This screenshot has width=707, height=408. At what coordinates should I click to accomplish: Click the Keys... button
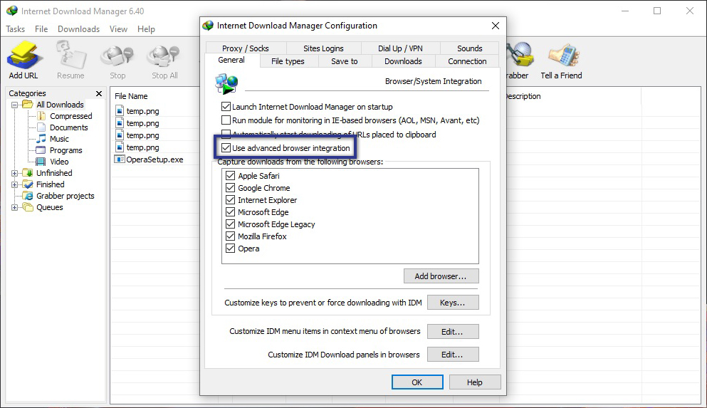[x=453, y=303]
